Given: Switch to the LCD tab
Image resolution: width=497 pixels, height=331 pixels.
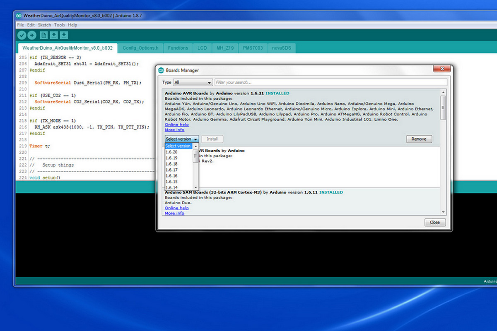Looking at the screenshot, I should click(x=202, y=48).
